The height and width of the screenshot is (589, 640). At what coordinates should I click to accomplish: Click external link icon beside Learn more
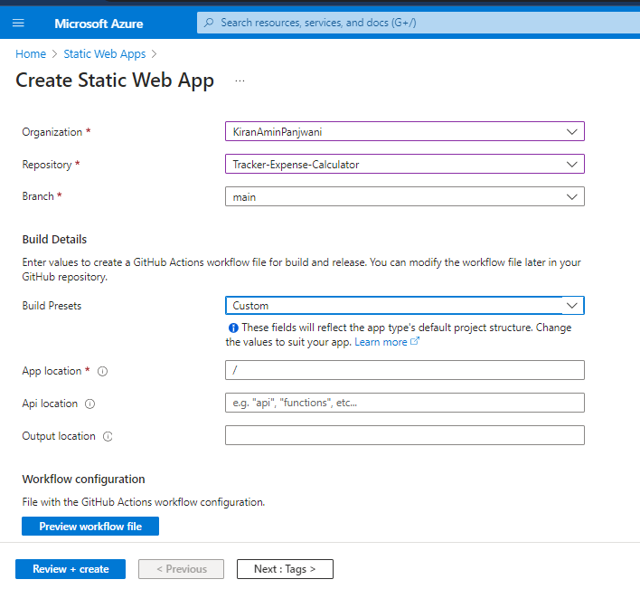pos(415,341)
